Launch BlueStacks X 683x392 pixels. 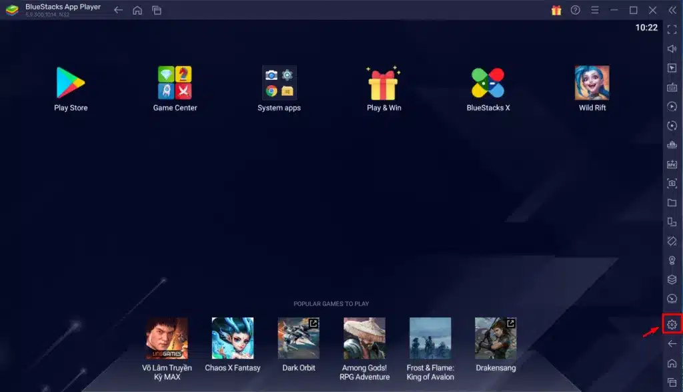click(488, 82)
